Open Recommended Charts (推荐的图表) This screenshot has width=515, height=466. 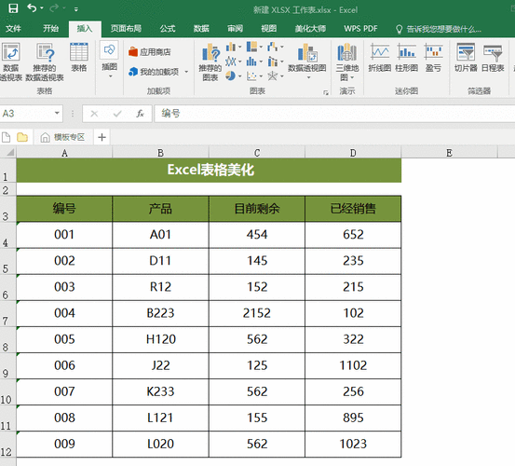pyautogui.click(x=210, y=62)
